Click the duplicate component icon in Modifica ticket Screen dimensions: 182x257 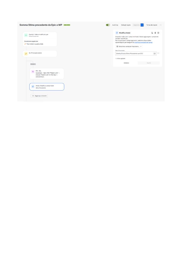(152, 33)
